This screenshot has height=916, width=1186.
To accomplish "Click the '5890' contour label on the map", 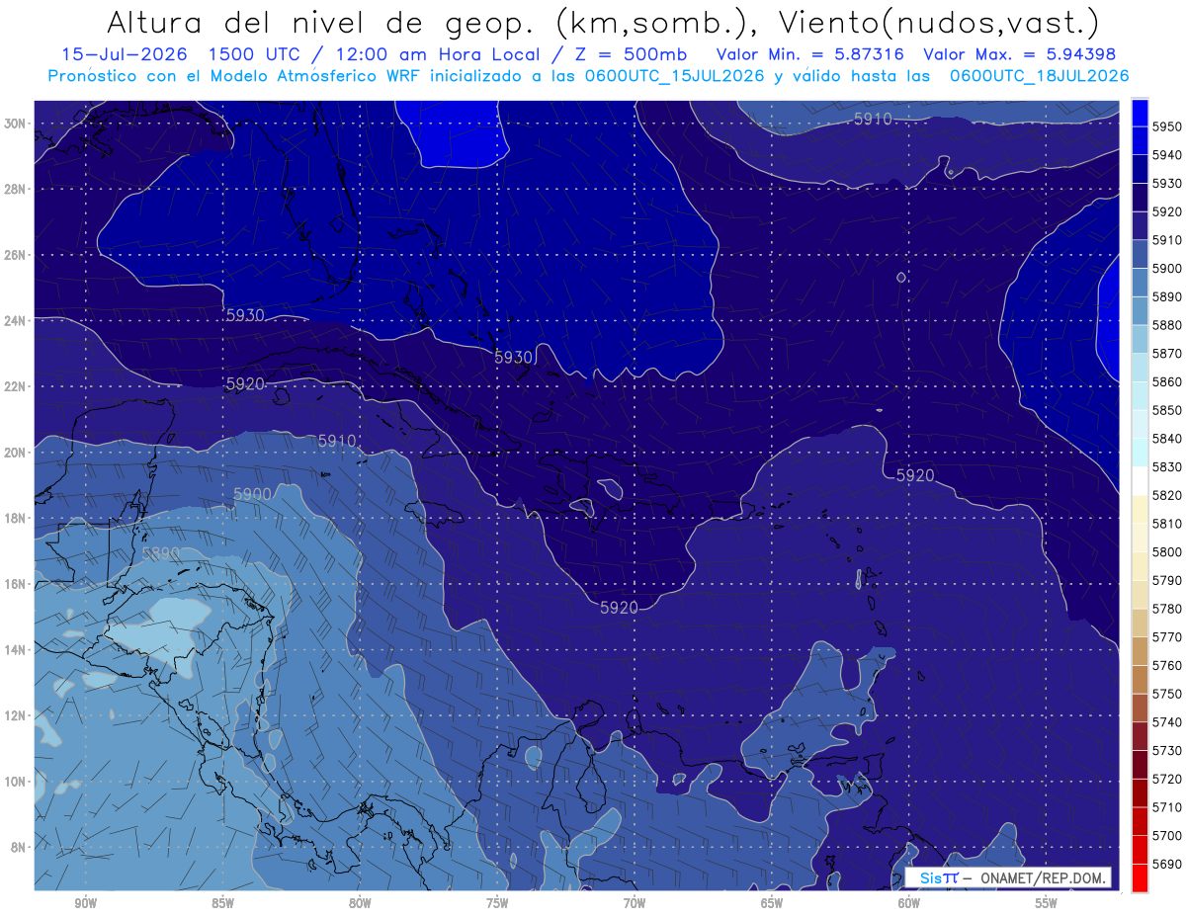I will (160, 552).
